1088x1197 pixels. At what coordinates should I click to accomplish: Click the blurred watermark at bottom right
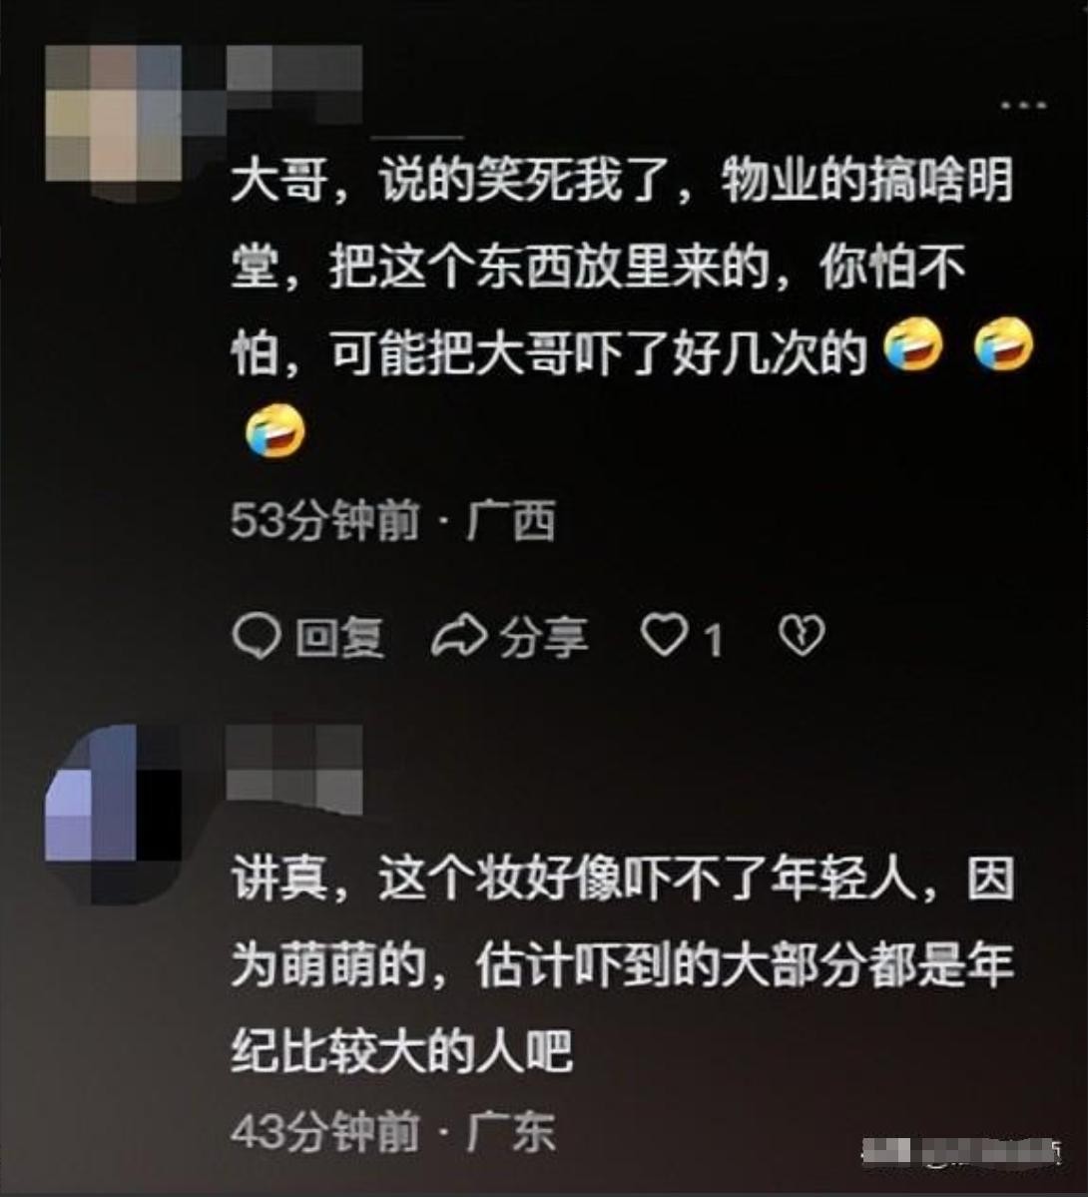[962, 1152]
